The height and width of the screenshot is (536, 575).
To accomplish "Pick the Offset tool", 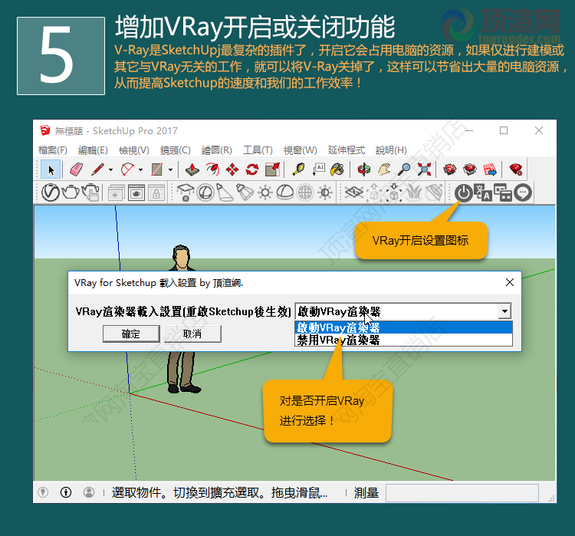I will 212,170.
